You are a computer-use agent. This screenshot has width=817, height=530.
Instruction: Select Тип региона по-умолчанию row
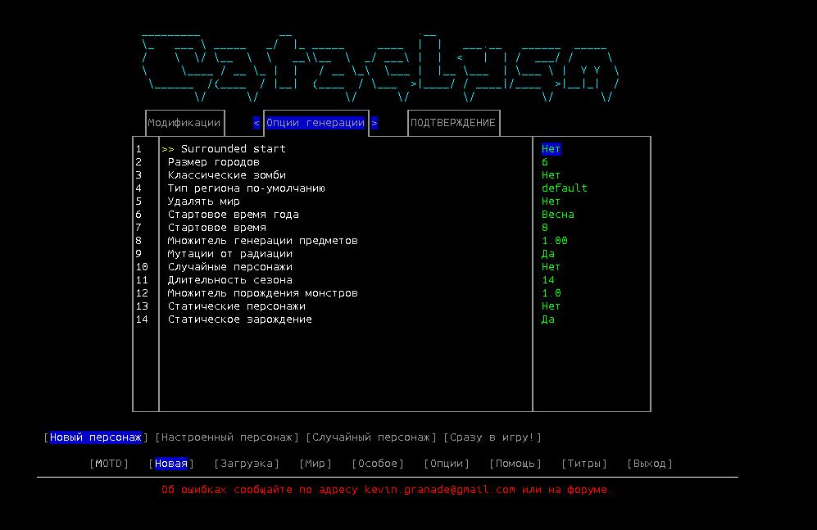click(247, 188)
